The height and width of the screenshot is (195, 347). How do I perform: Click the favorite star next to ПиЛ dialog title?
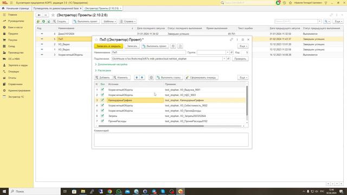coord(97,40)
